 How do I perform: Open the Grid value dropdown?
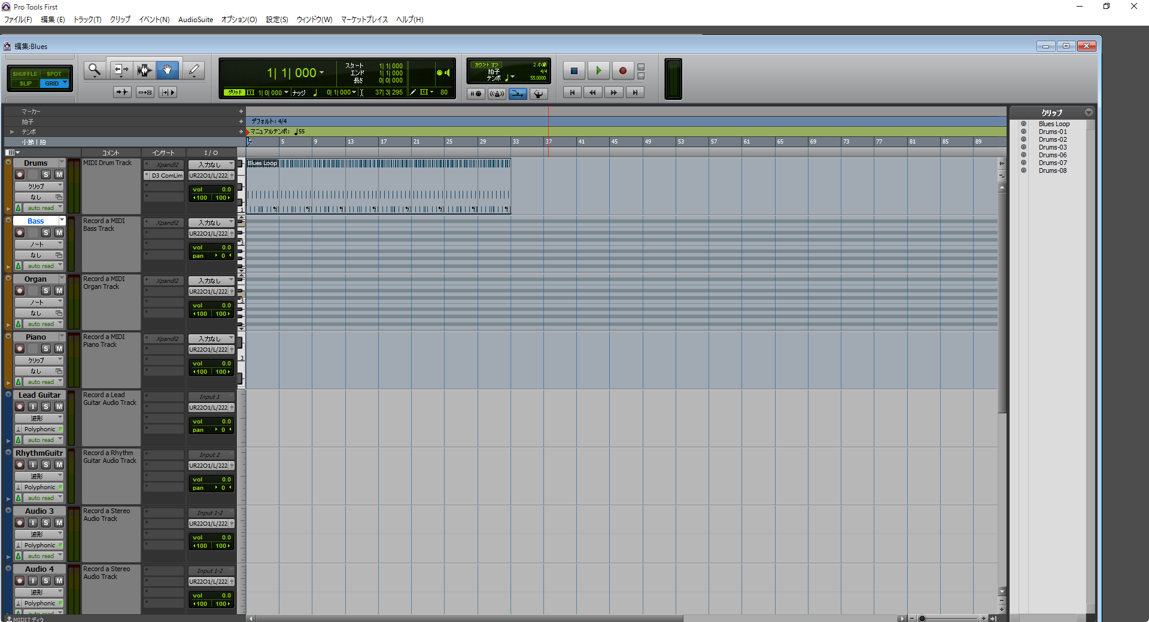[x=286, y=93]
